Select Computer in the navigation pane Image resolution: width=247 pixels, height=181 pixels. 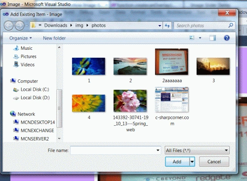(x=28, y=81)
